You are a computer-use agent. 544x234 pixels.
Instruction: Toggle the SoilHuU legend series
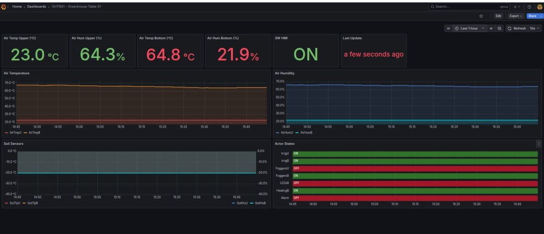coord(240,203)
